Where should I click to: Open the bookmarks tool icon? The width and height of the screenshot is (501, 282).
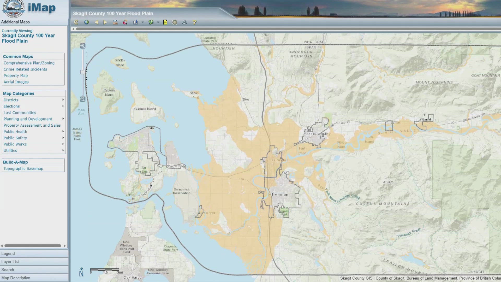click(135, 22)
